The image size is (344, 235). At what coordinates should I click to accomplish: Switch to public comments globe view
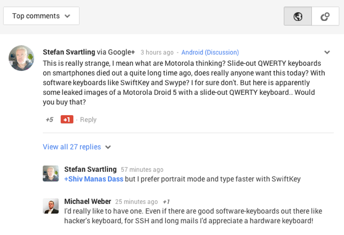coord(298,16)
